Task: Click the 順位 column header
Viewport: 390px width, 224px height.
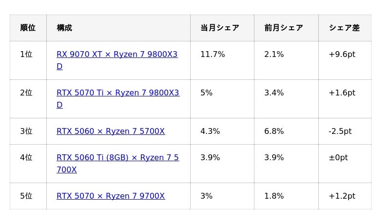Action: point(28,28)
